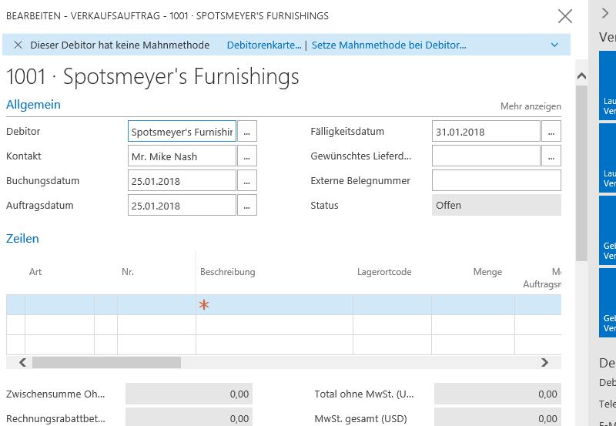
Task: Open the Buchungsdatum date picker button
Action: tap(247, 181)
